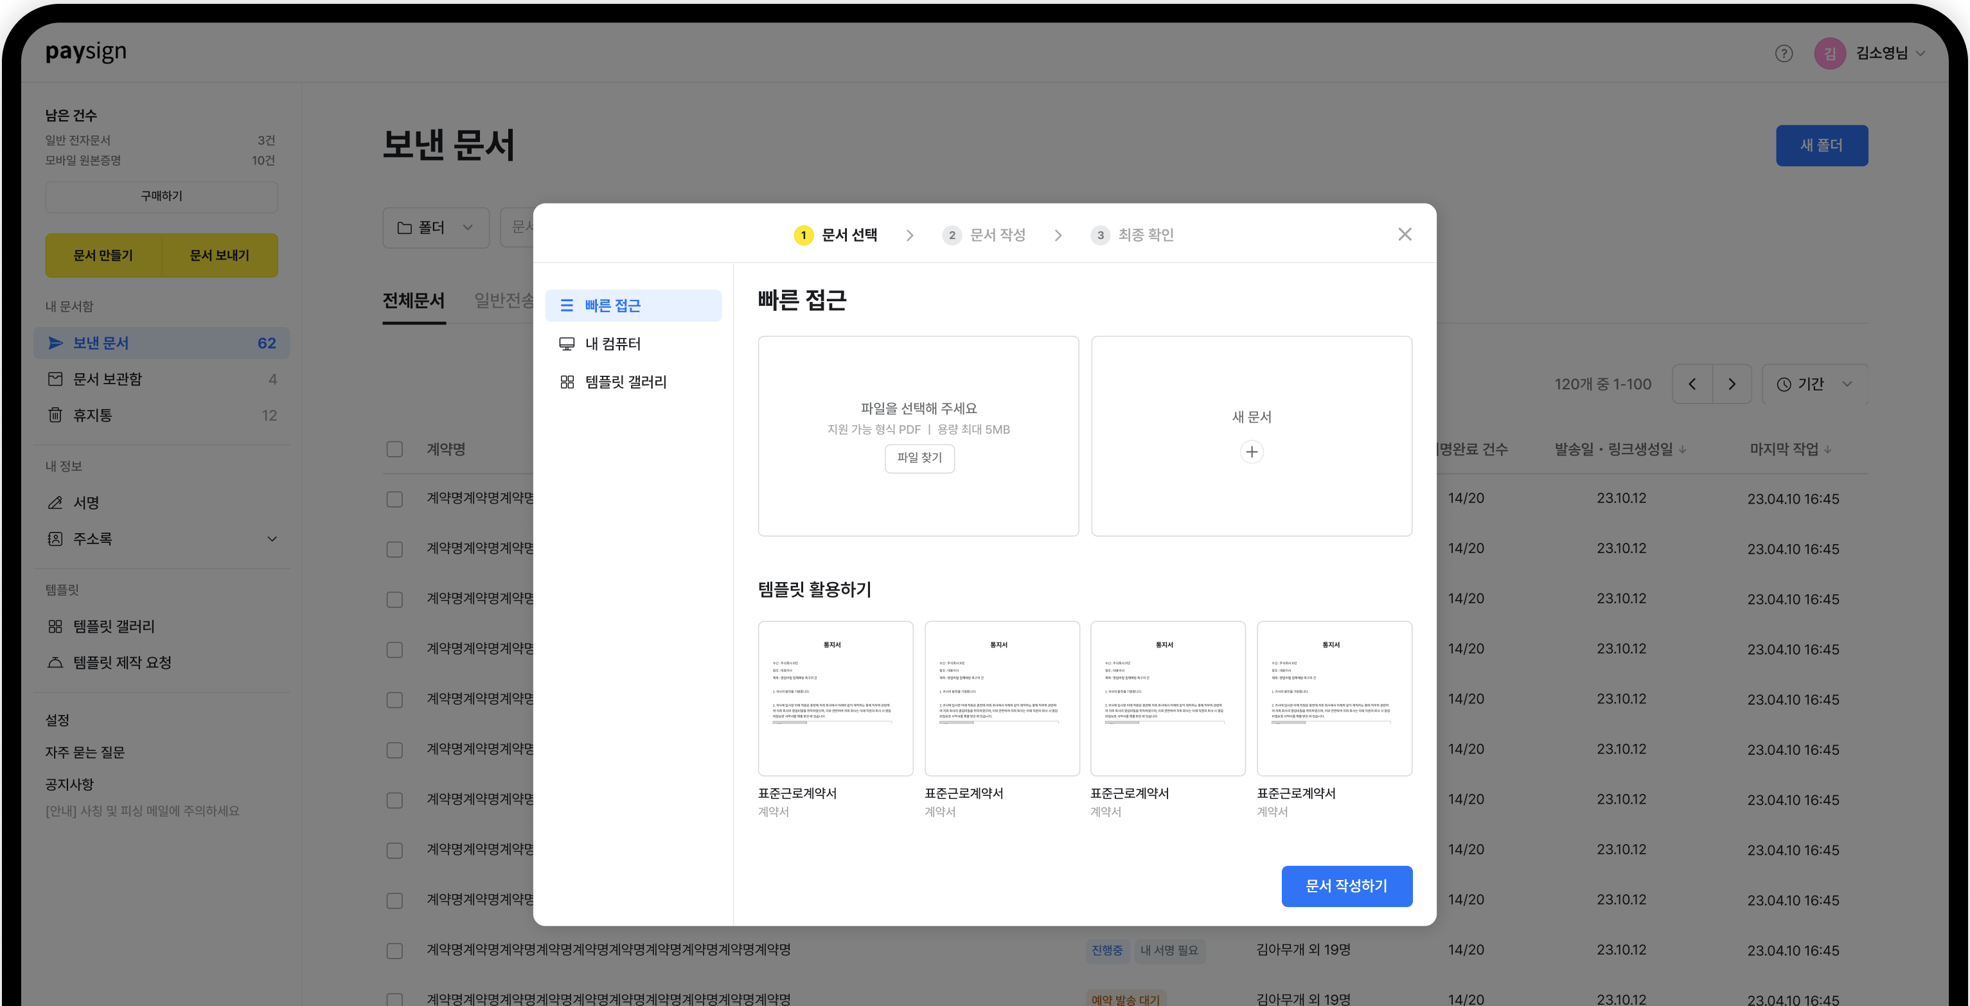
Task: Check the first contract row checkbox
Action: tap(395, 499)
